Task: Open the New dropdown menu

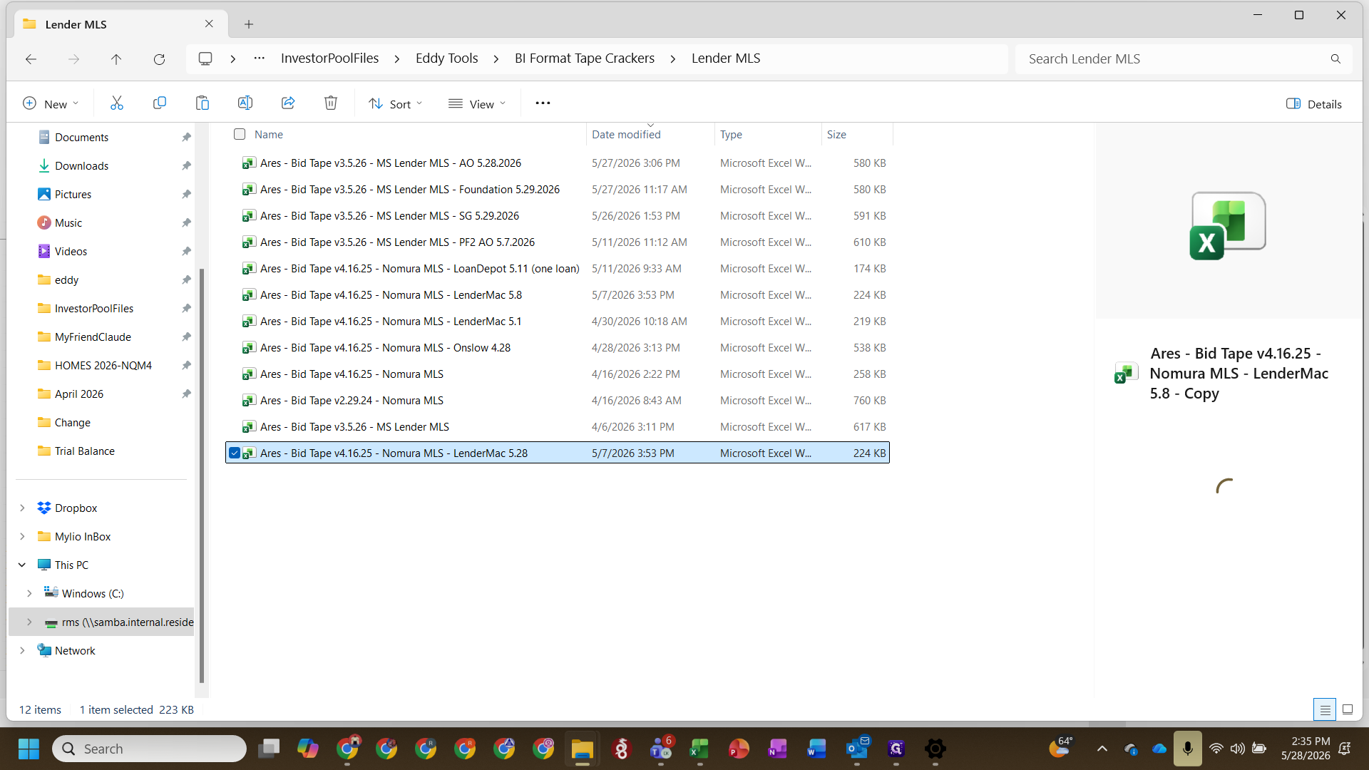Action: [50, 104]
